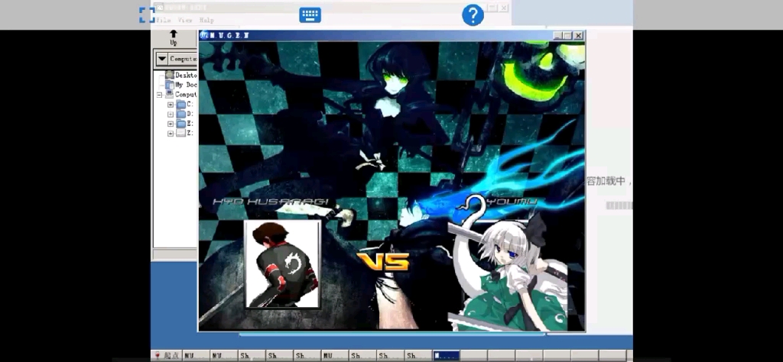Open the on-screen keyboard icon
Viewport: 783px width, 362px height.
click(x=310, y=15)
